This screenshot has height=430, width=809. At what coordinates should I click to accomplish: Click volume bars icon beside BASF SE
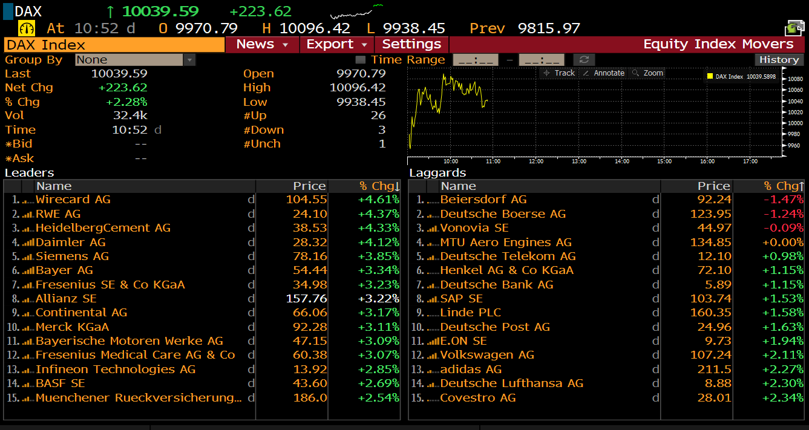28,383
